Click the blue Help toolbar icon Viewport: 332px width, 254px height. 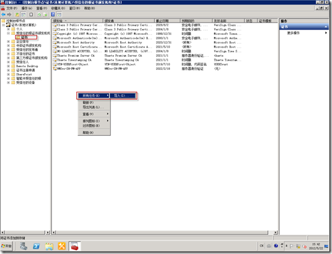pyautogui.click(x=53, y=15)
